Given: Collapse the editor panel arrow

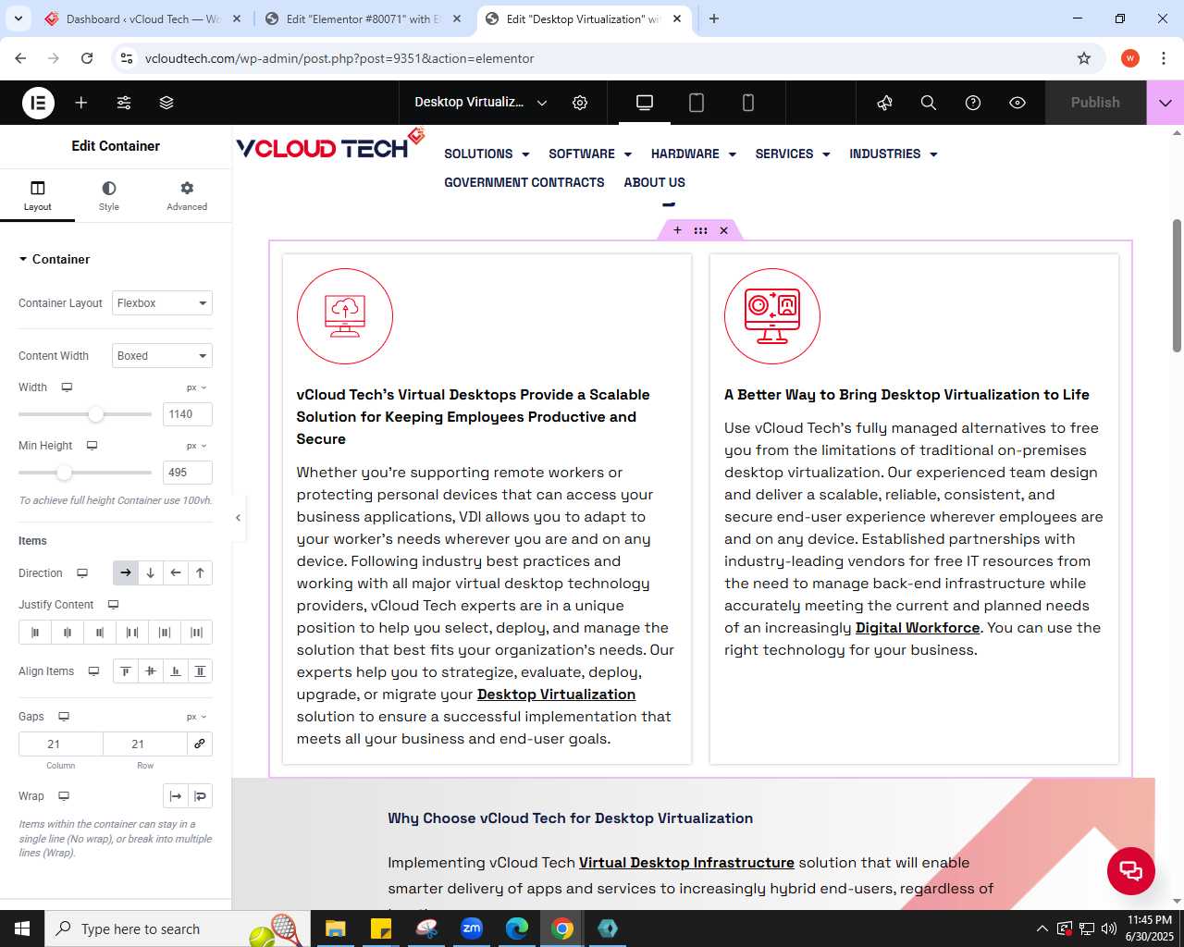Looking at the screenshot, I should [238, 518].
